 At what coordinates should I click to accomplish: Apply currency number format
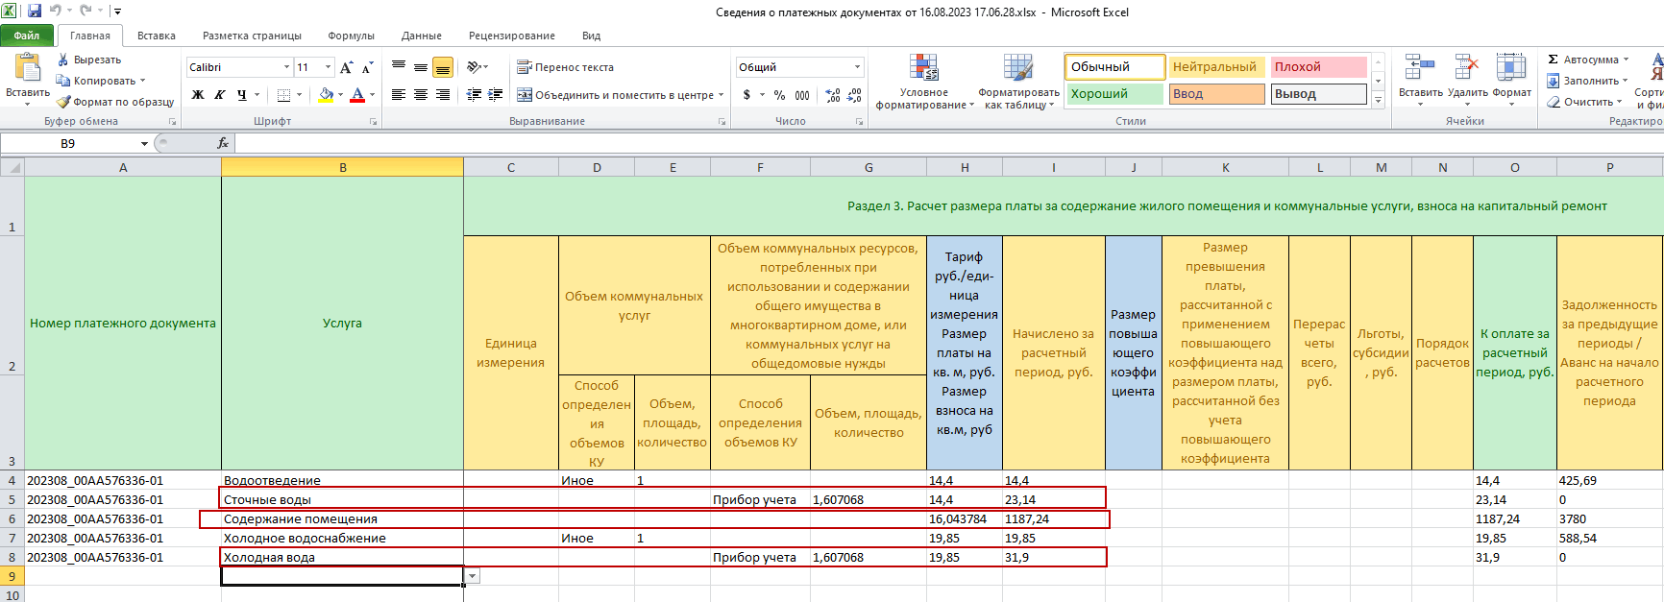(x=746, y=95)
